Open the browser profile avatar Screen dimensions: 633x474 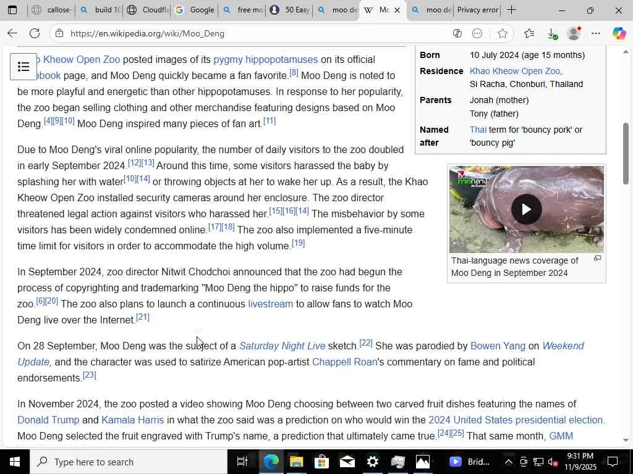(x=574, y=33)
